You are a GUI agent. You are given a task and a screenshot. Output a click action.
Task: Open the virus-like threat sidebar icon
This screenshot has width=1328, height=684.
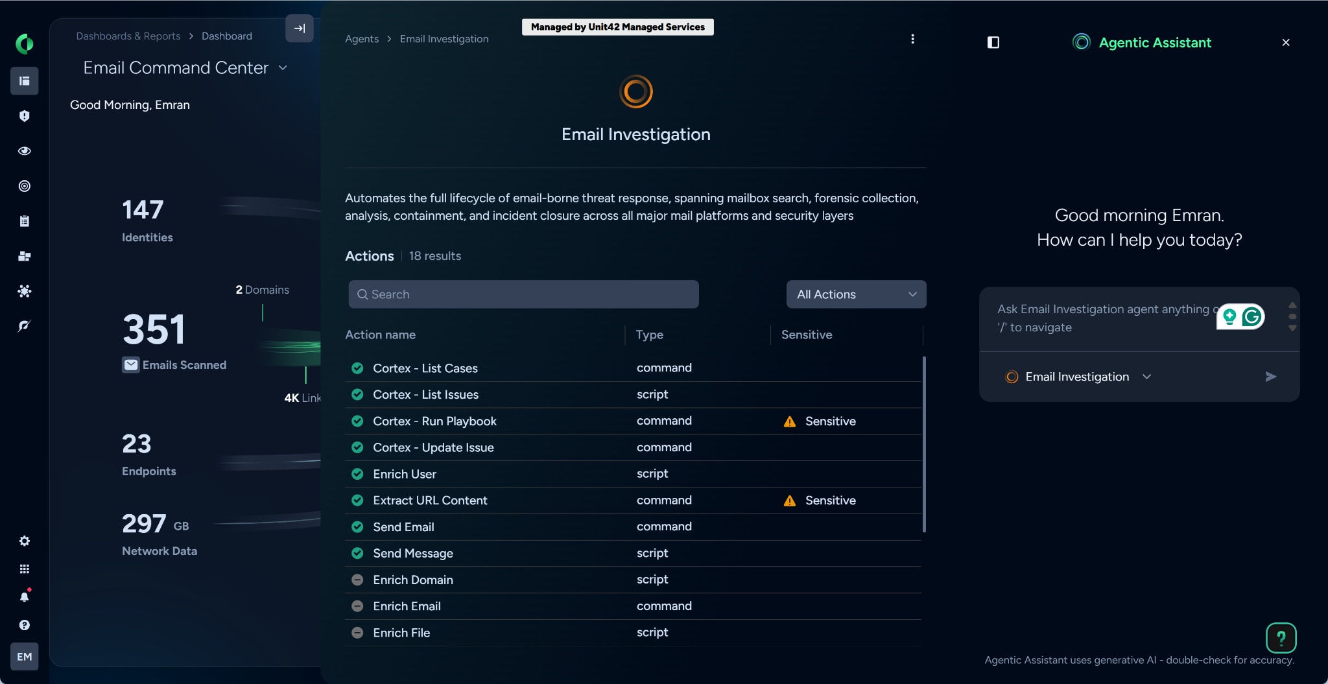pos(24,291)
